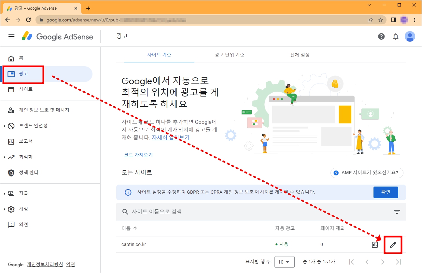
Task: Go to first page pagination icon
Action: coord(351,262)
